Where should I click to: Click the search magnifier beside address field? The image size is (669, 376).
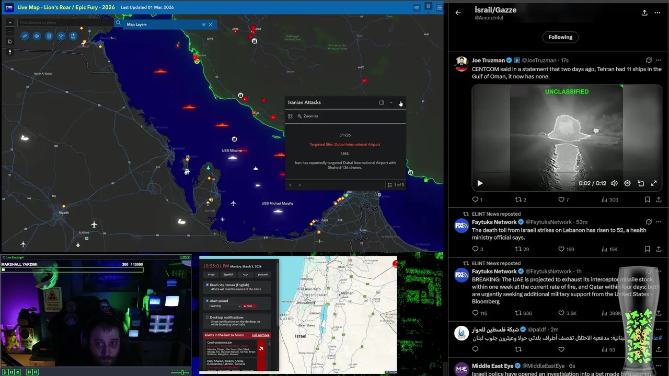coord(118,23)
